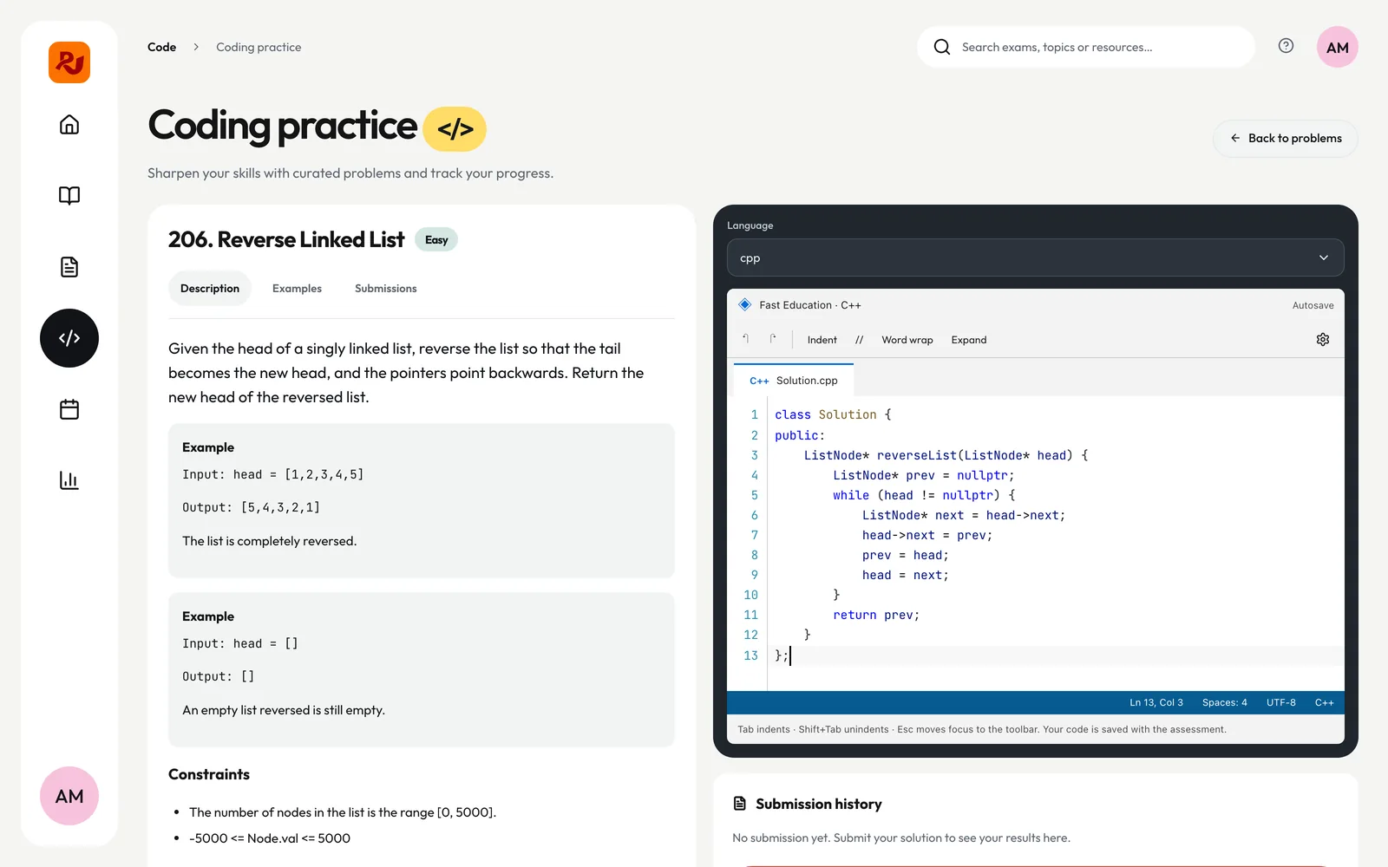Click the Coding practice breadcrumb
Image resolution: width=1388 pixels, height=867 pixels.
pyautogui.click(x=259, y=47)
